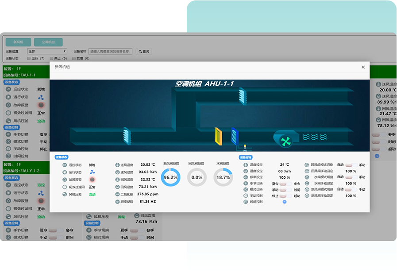Screen dimensions: 397x274
Task: Switch to the 空调机组 tab
Action: point(48,42)
